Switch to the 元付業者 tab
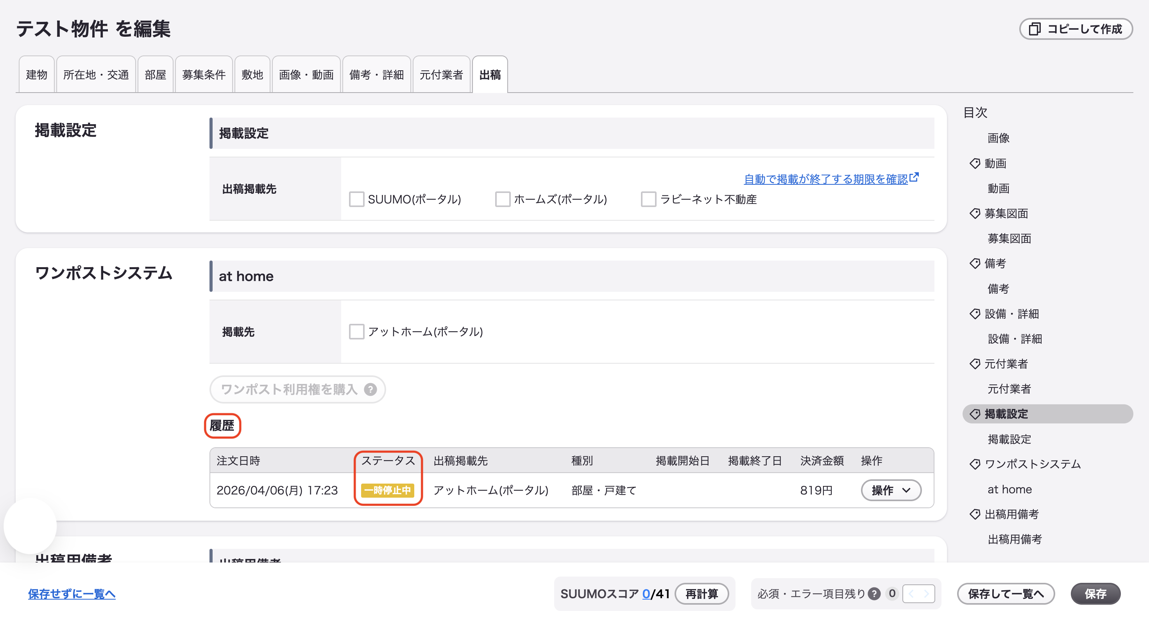This screenshot has width=1149, height=625. (441, 75)
